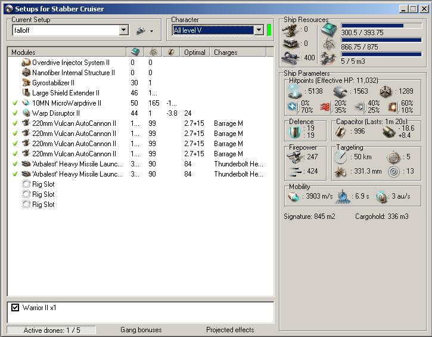Click the targeting range icon showing 50 km
This screenshot has width=432, height=337.
[340, 157]
